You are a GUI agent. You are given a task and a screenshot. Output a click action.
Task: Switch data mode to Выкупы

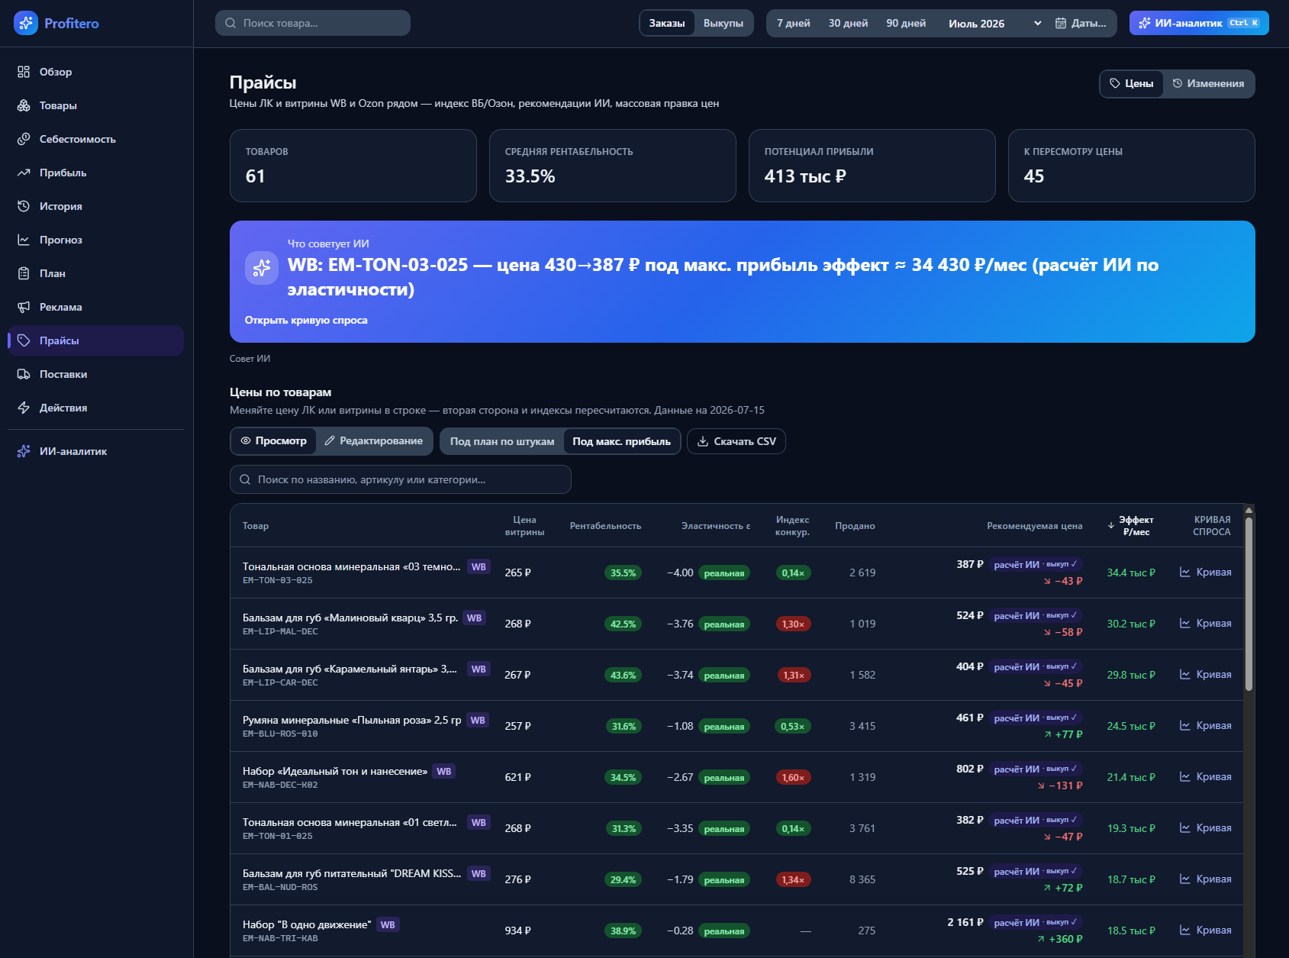click(723, 23)
